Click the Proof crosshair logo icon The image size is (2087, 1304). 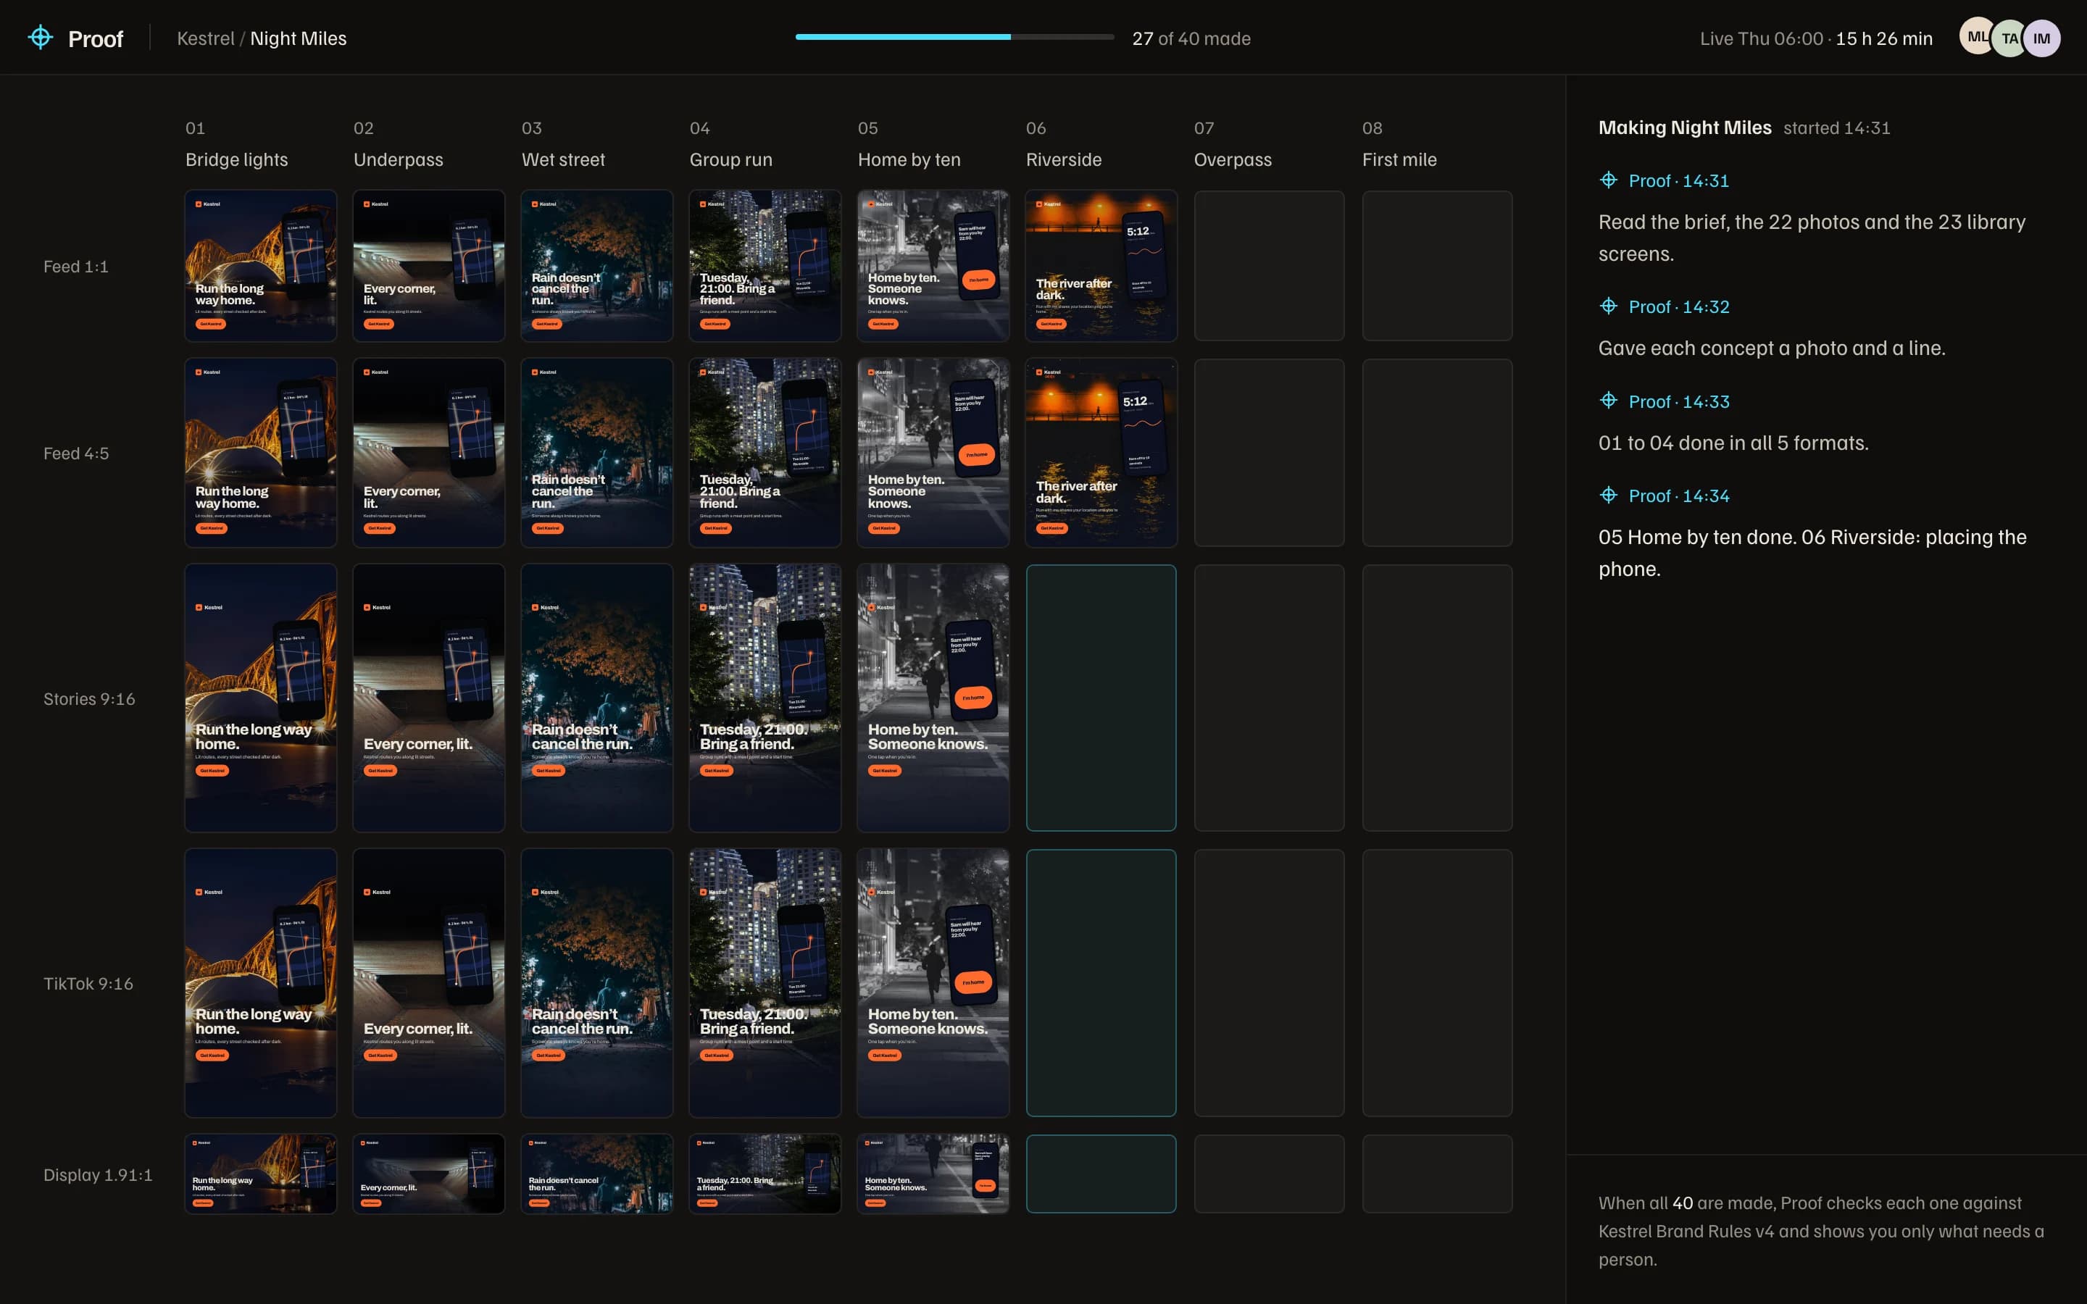41,38
